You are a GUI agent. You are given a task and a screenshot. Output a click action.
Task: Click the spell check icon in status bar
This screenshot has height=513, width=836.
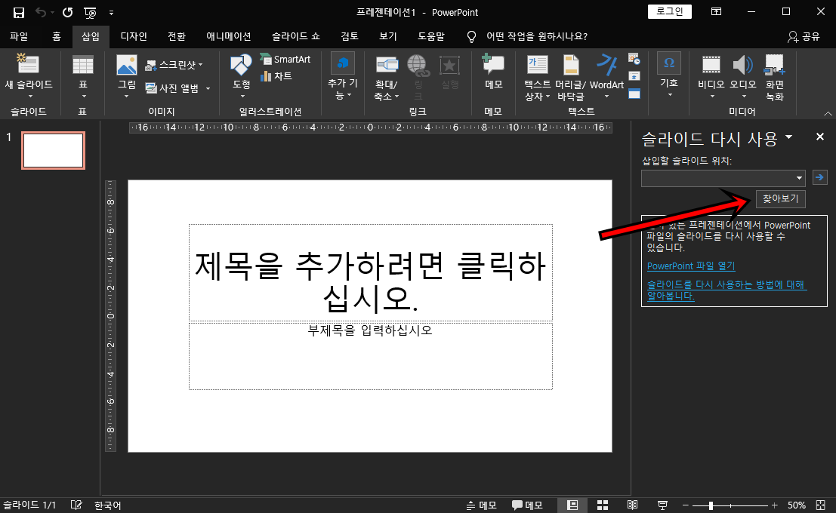76,505
